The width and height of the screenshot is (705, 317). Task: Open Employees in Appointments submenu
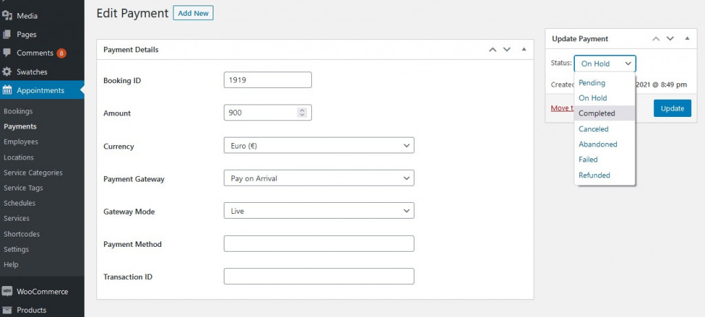21,142
